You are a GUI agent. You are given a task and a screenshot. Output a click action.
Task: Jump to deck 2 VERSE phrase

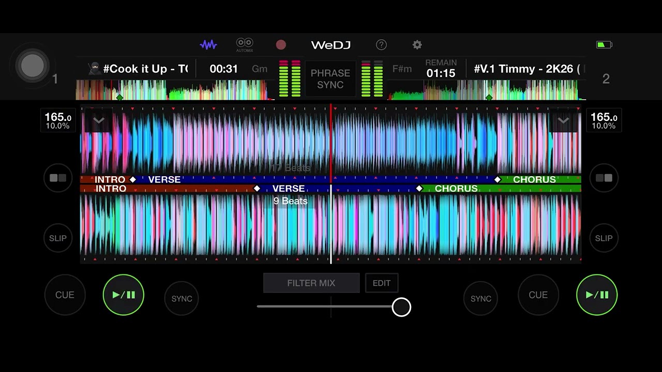[289, 189]
